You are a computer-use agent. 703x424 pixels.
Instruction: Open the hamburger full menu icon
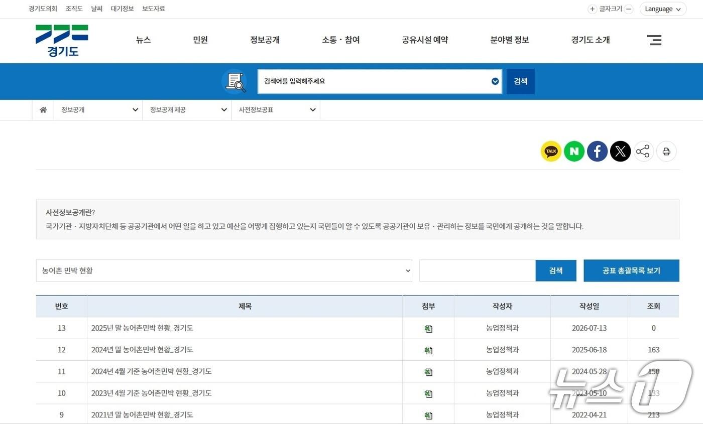tap(654, 40)
